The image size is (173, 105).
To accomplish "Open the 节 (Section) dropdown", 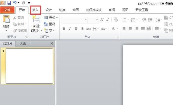I will (x=49, y=31).
